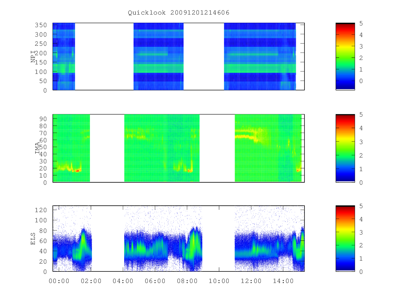
Task: Select the NPI y-axis label
Action: click(33, 57)
